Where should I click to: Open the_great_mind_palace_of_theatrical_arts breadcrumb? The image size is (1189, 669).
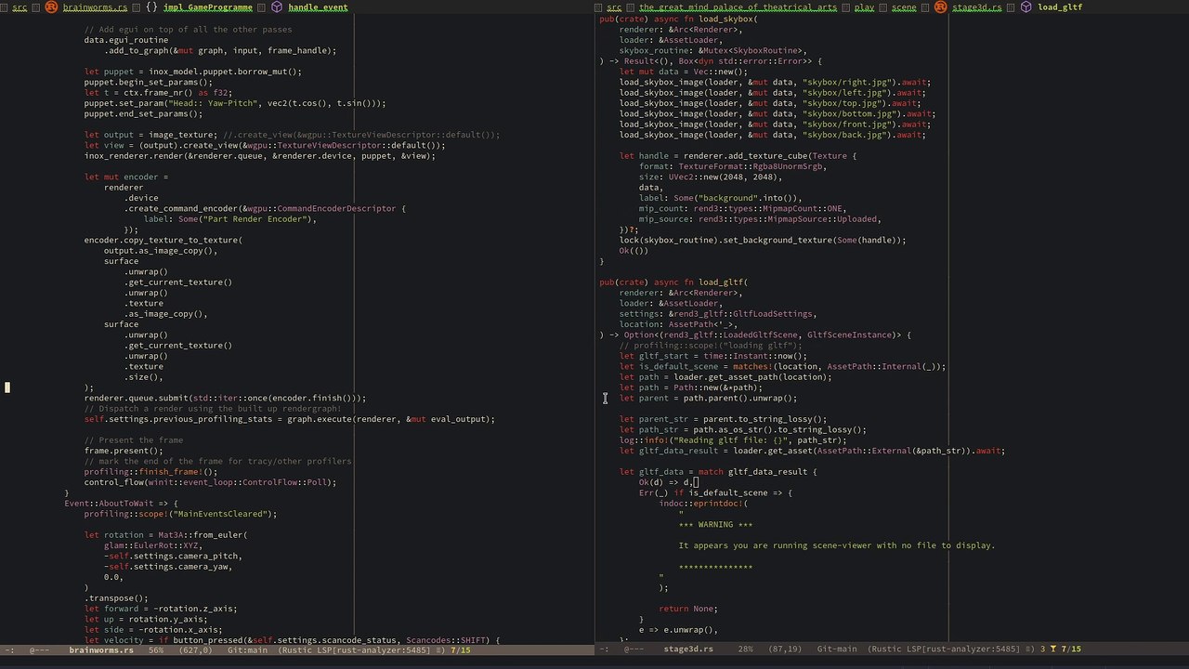point(738,7)
